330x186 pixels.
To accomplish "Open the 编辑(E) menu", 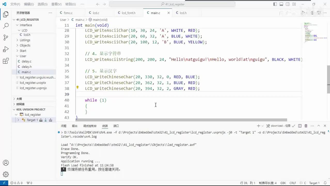I will [x=29, y=4].
